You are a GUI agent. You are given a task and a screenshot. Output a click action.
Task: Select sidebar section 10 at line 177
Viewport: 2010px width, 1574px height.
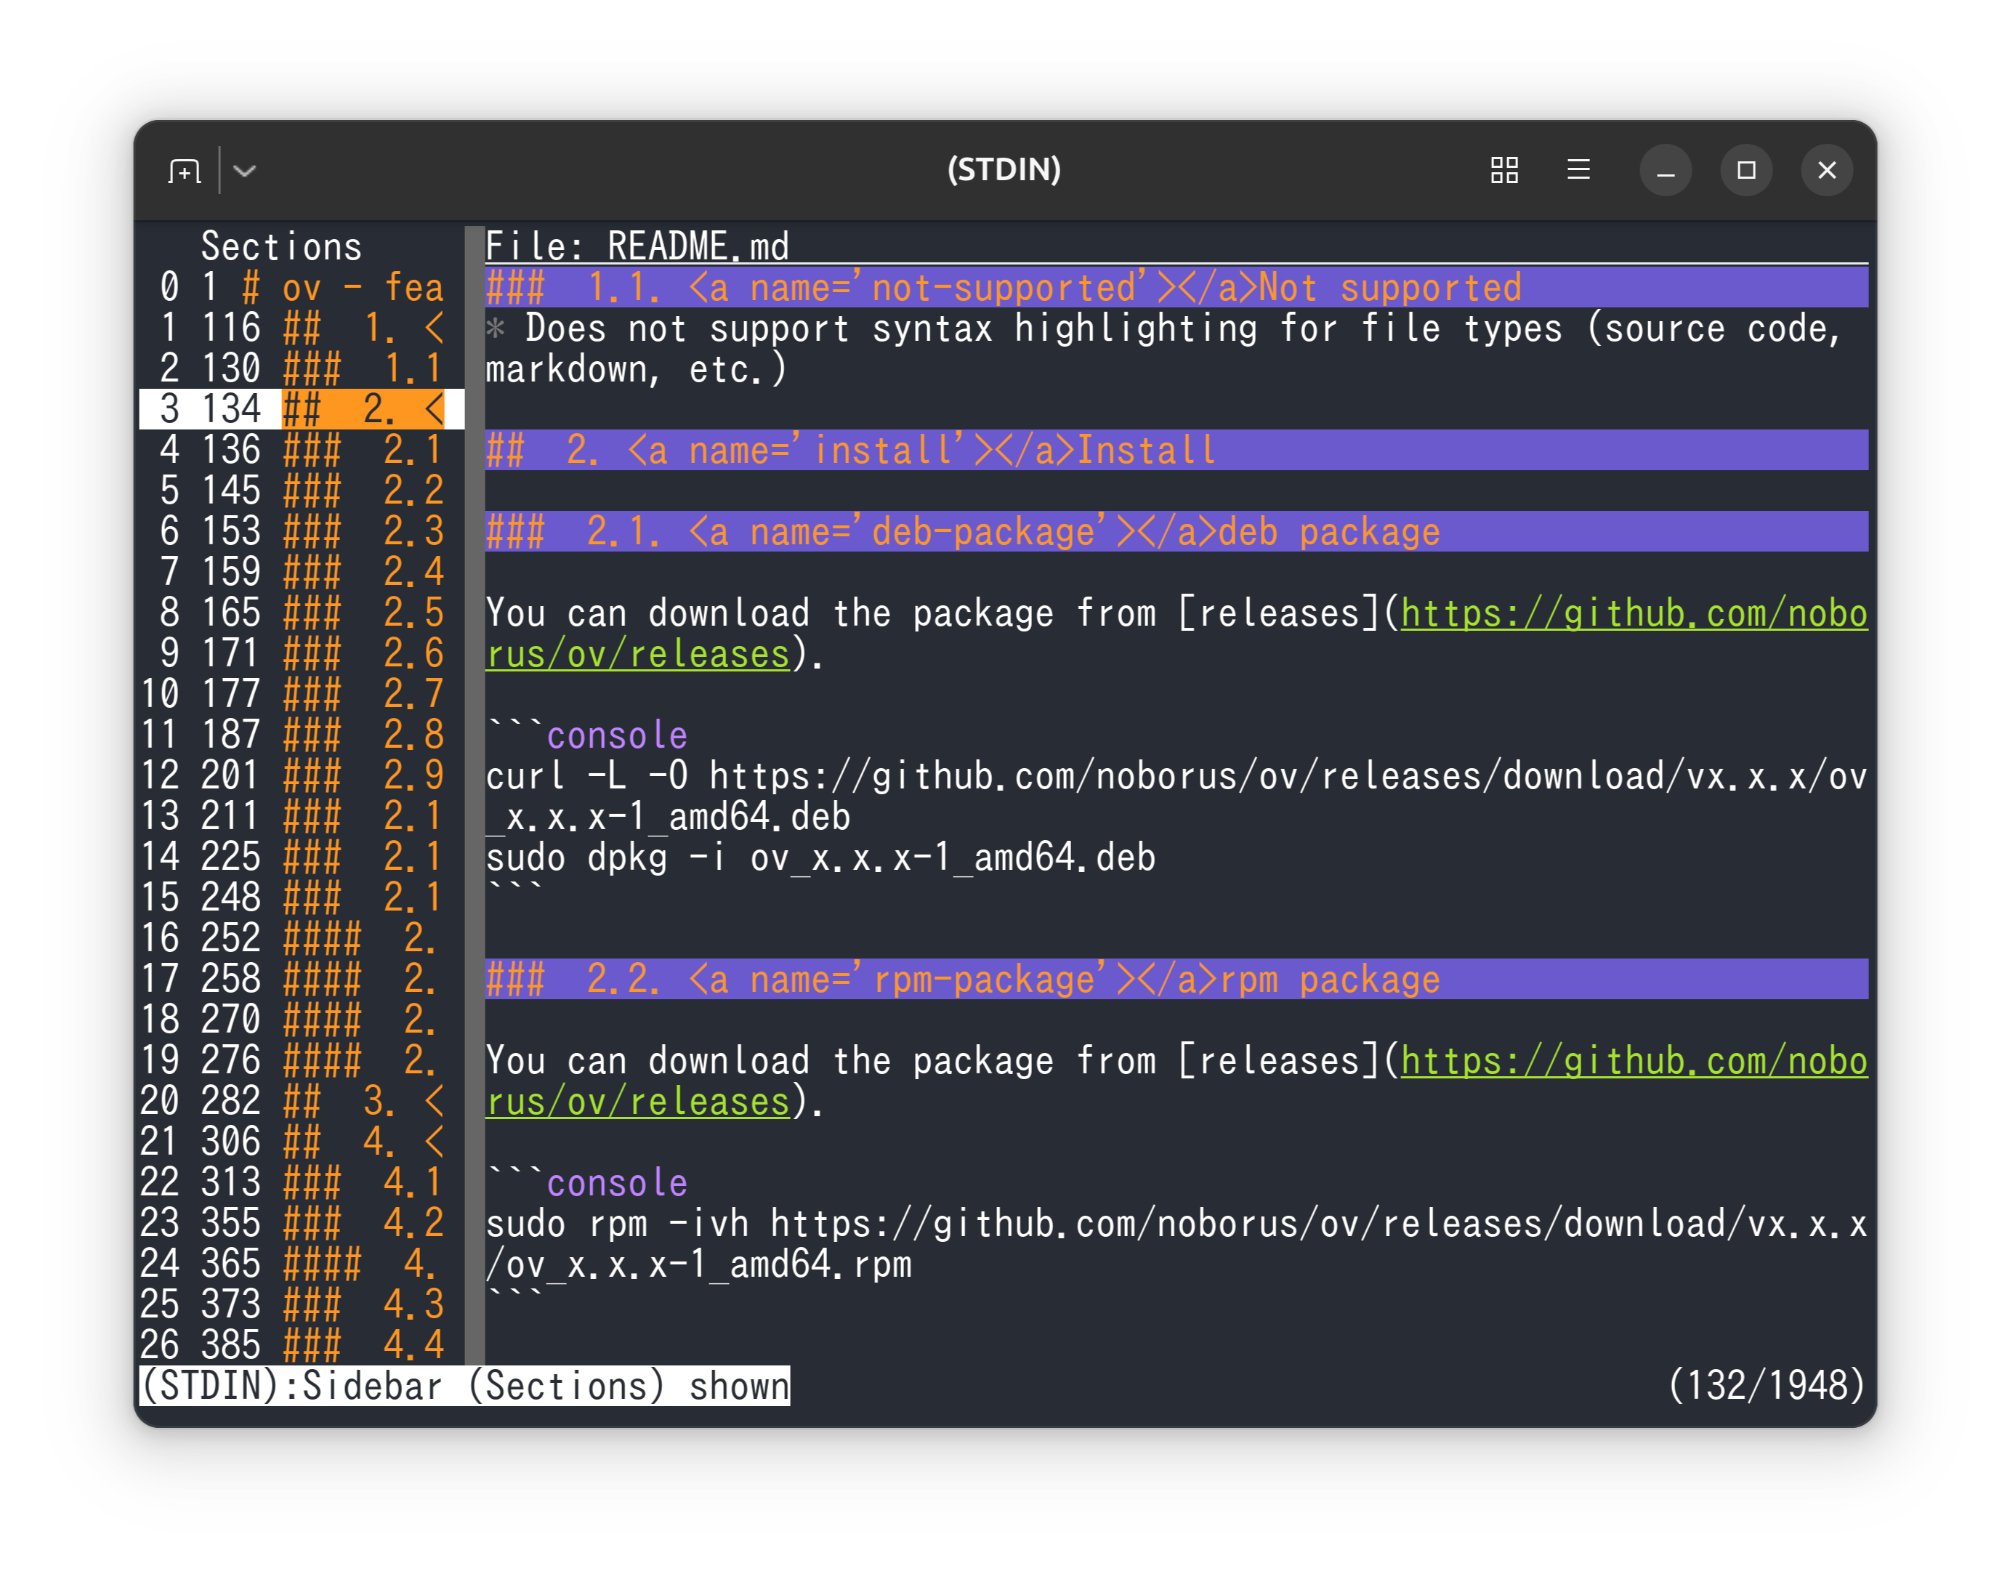pos(302,694)
